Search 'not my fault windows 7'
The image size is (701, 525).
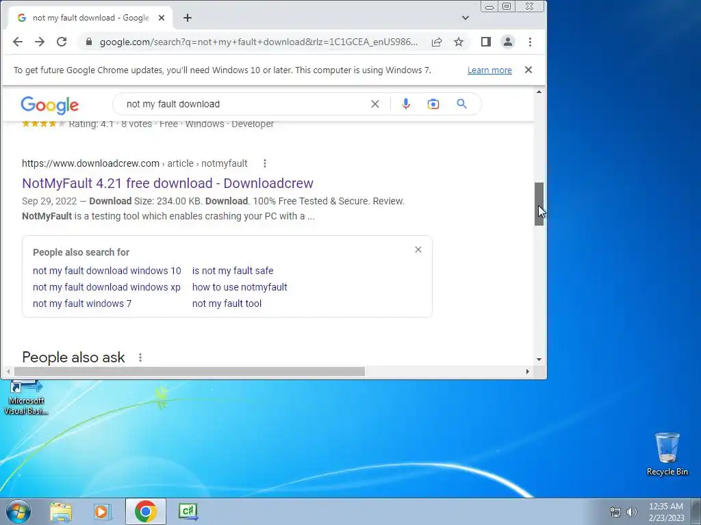(82, 304)
